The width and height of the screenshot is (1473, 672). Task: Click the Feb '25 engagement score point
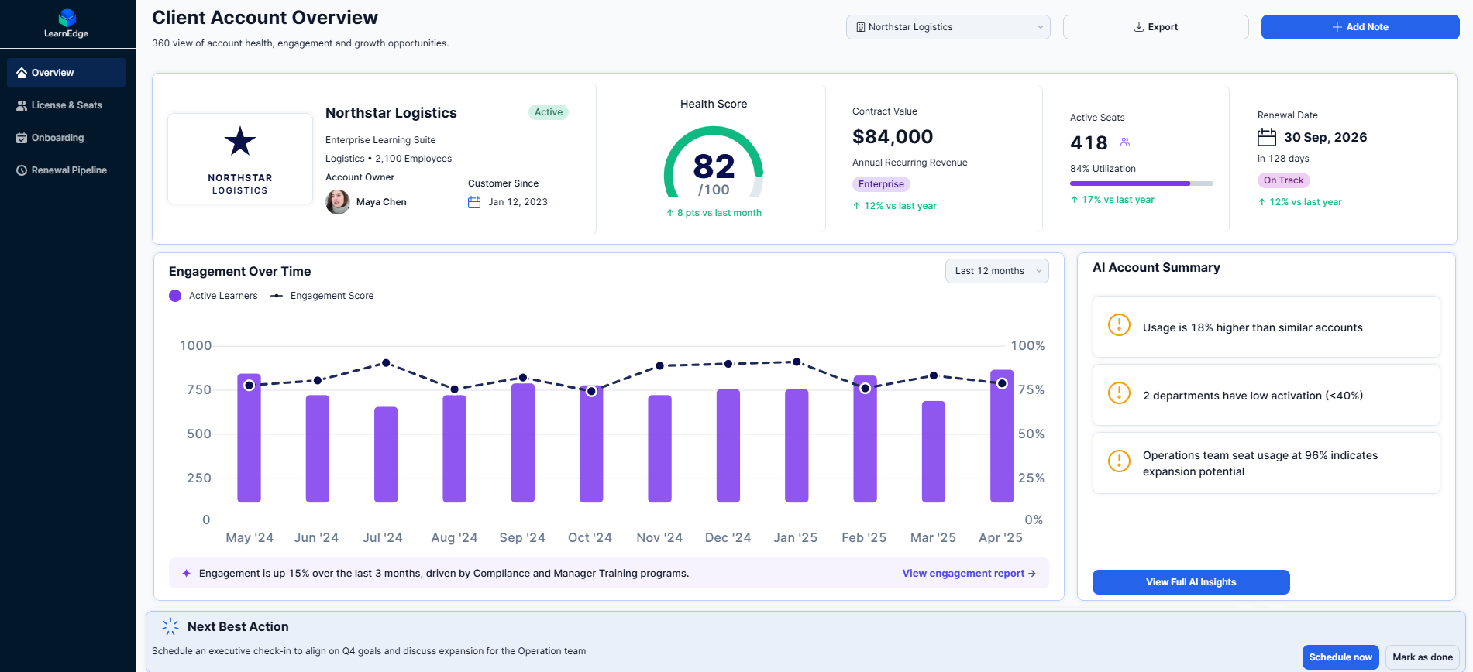pyautogui.click(x=866, y=389)
